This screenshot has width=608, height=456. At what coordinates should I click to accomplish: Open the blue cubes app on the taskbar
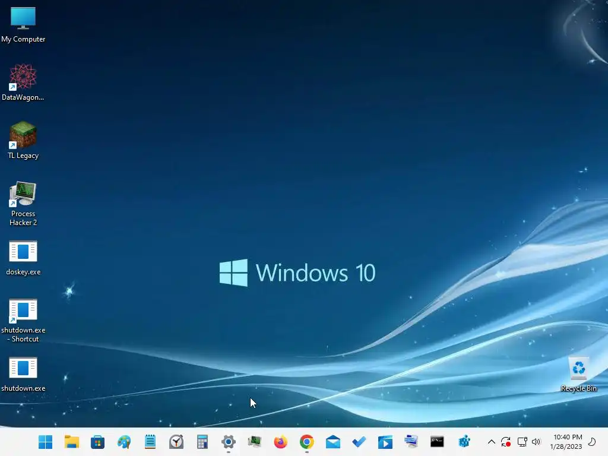click(464, 442)
